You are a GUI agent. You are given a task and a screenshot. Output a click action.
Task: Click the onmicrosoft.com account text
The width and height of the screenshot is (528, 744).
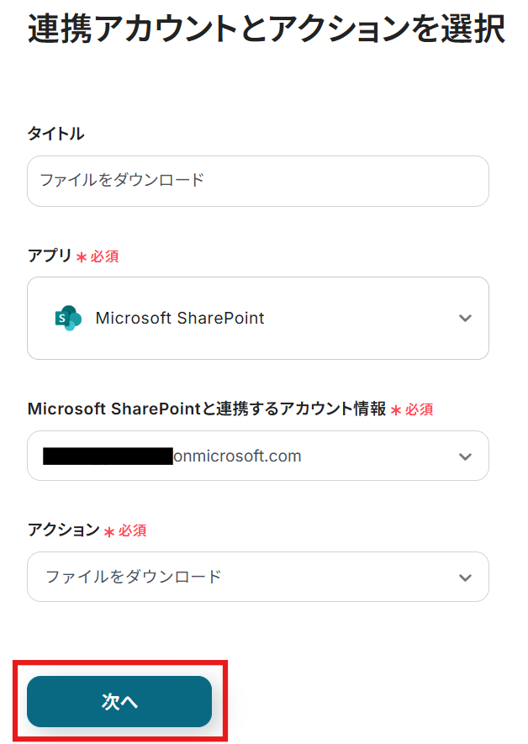[x=236, y=456]
